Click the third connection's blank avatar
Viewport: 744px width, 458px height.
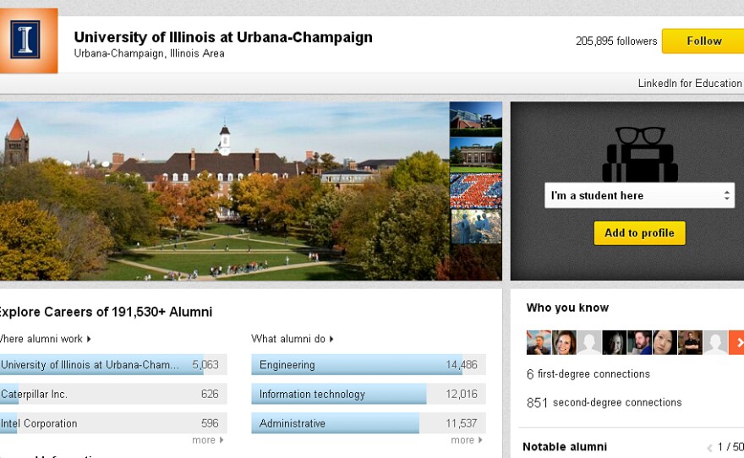click(589, 342)
